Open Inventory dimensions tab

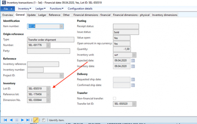click(x=164, y=15)
